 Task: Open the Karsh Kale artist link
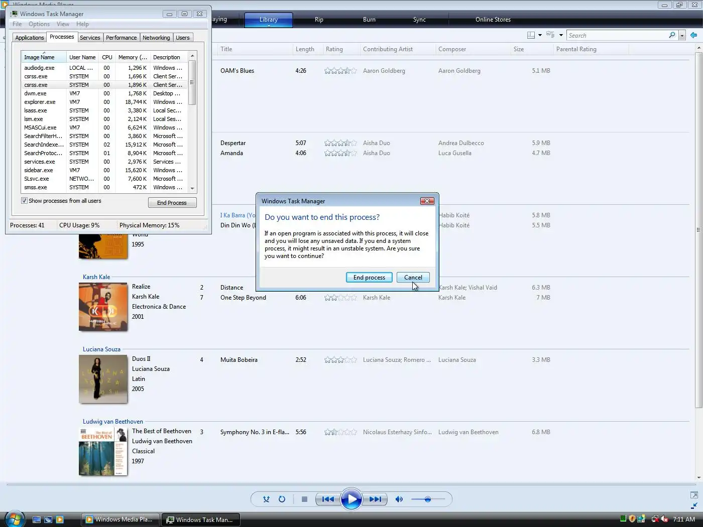coord(96,277)
